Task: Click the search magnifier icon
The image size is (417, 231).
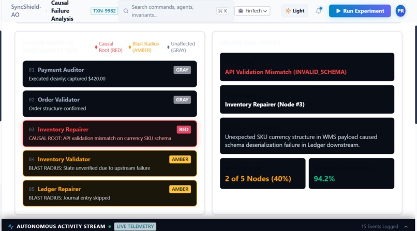Action: point(126,11)
